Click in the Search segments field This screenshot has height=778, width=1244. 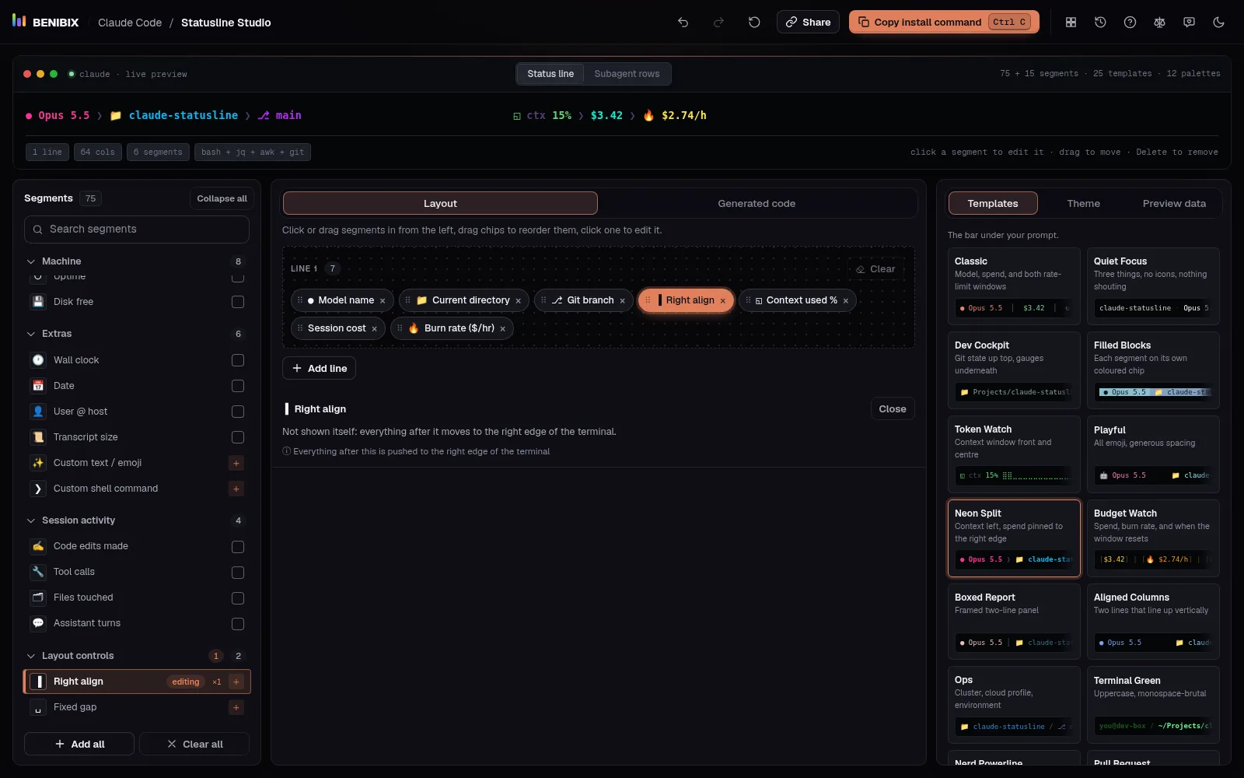point(137,230)
